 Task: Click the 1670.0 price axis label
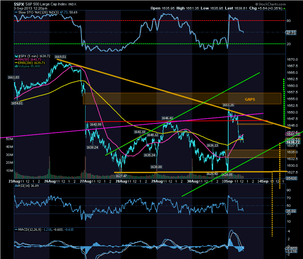point(292,60)
